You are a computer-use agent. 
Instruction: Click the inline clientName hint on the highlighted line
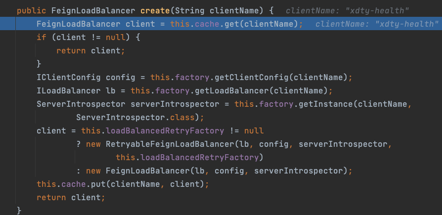[x=377, y=24]
